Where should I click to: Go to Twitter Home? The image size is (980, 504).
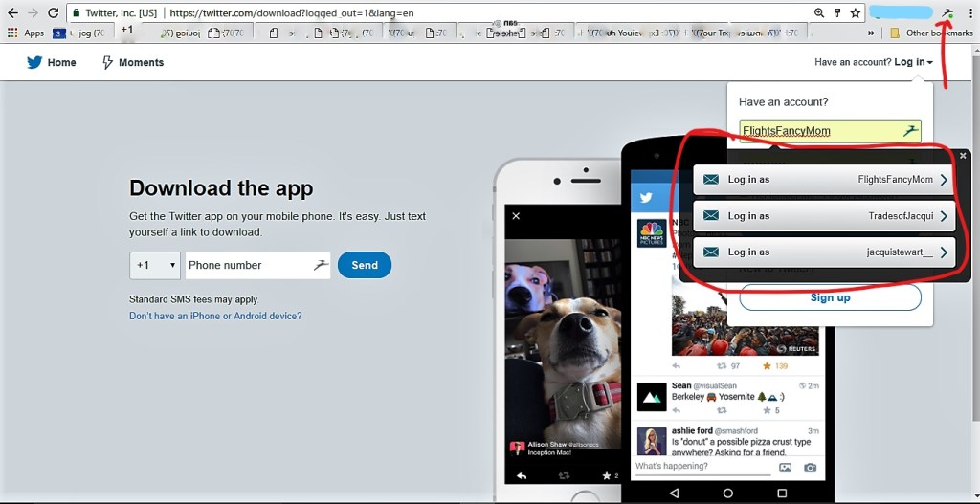[x=52, y=62]
